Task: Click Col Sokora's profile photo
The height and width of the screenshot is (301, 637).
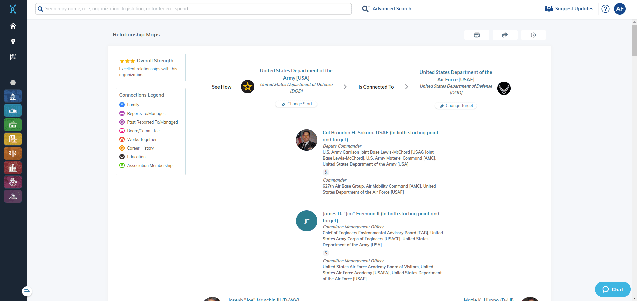Action: (x=307, y=140)
